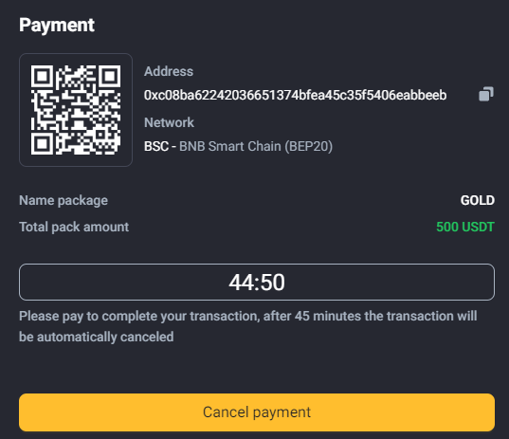Click the Total pack amount label
The height and width of the screenshot is (439, 509).
tap(74, 227)
